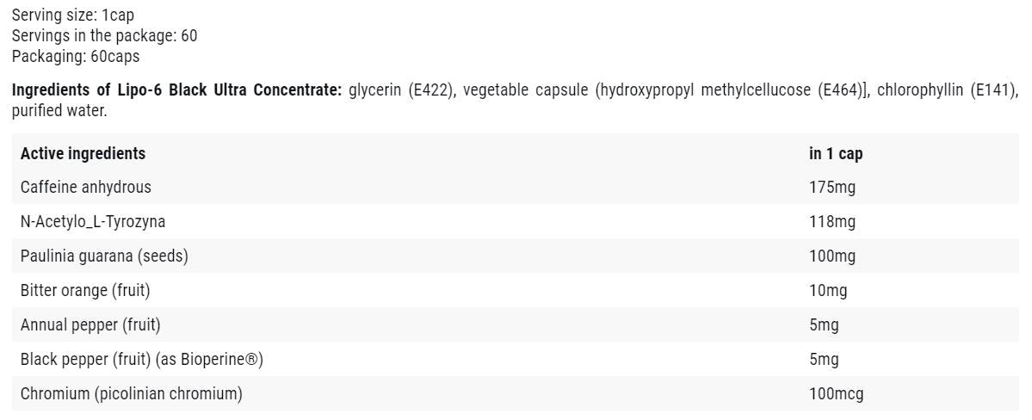This screenshot has width=1032, height=420.
Task: Click the 118mg tyrosine amount
Action: pos(832,222)
